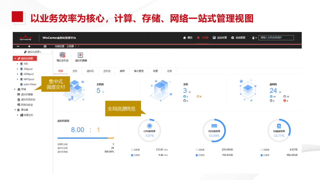Screen dimensions: 320x180
Task: Open 虚拟机镜像 in the sidebar tree
Action: tap(27, 94)
